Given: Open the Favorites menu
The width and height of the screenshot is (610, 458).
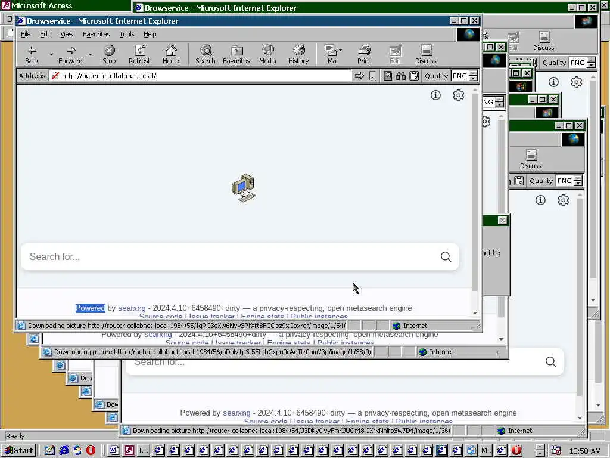Looking at the screenshot, I should coord(96,34).
